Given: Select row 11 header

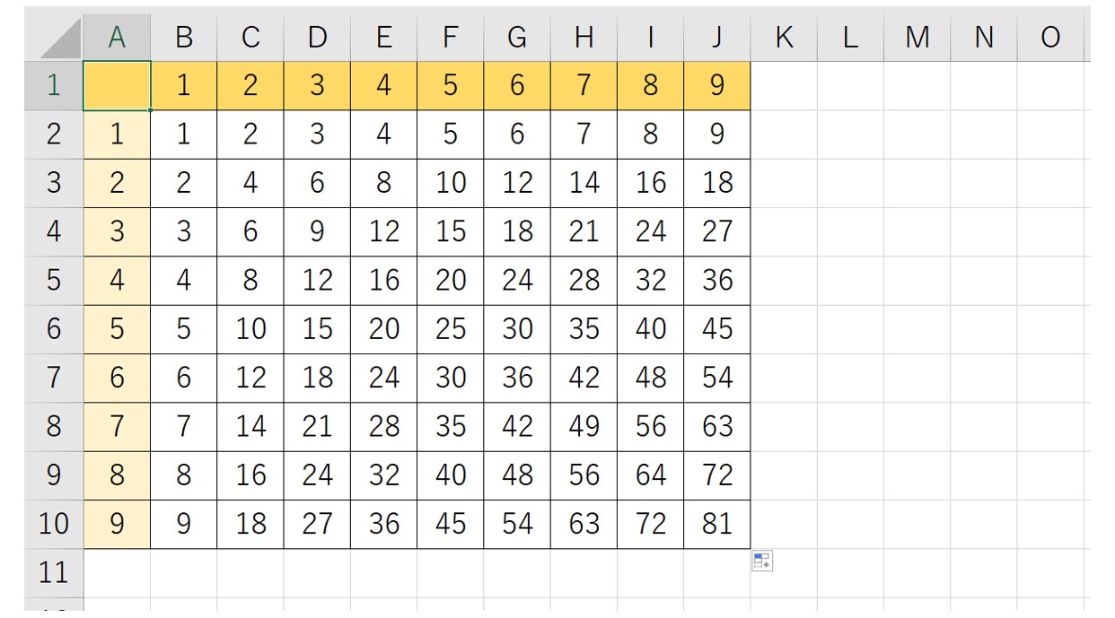Looking at the screenshot, I should [54, 572].
